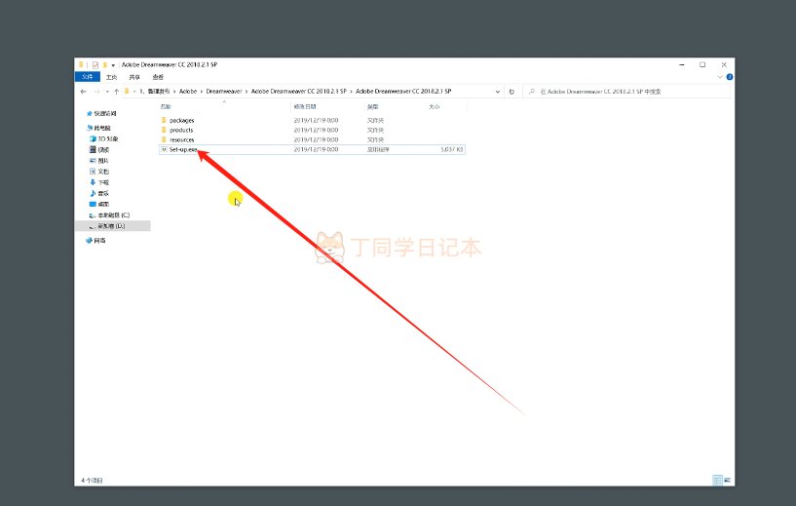Expand the chevron after Adobe in address bar

pyautogui.click(x=202, y=92)
